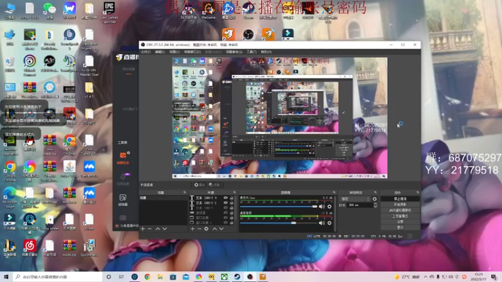
Task: Click the Windows Start button
Action: pos(6,276)
